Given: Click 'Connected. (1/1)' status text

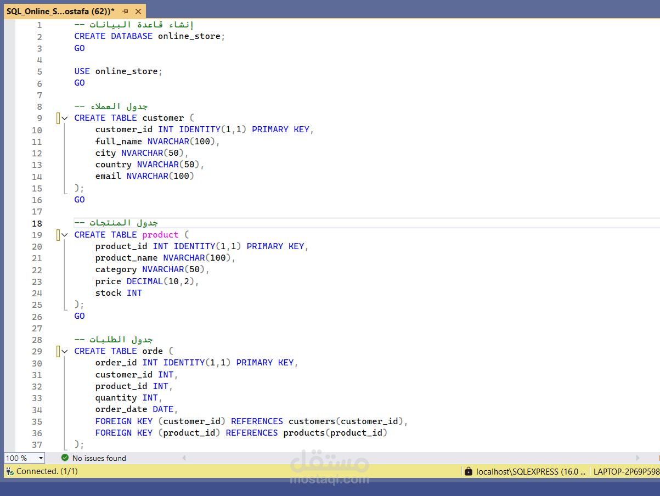Looking at the screenshot, I should 47,471.
